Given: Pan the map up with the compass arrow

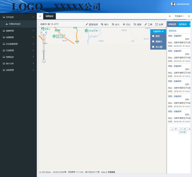Looking at the screenshot, I should click(x=44, y=31).
